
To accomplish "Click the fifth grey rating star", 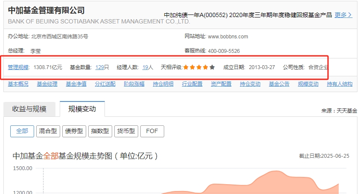I will pyautogui.click(x=212, y=67).
